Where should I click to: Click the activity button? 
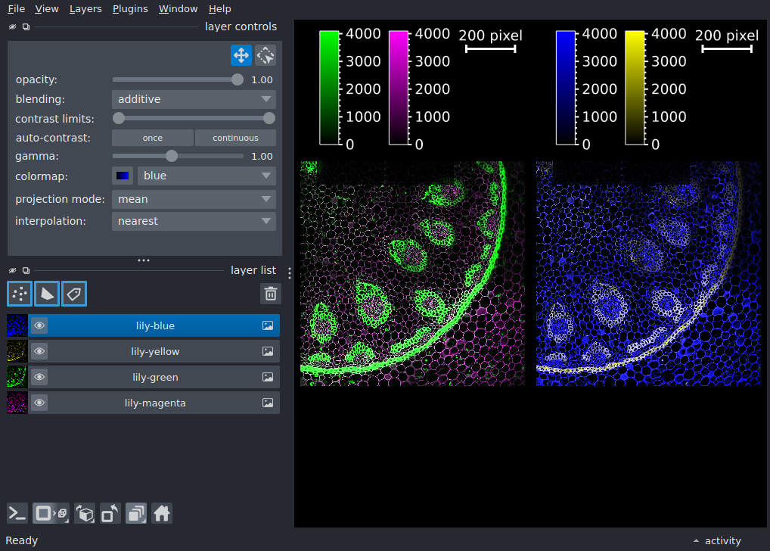722,540
